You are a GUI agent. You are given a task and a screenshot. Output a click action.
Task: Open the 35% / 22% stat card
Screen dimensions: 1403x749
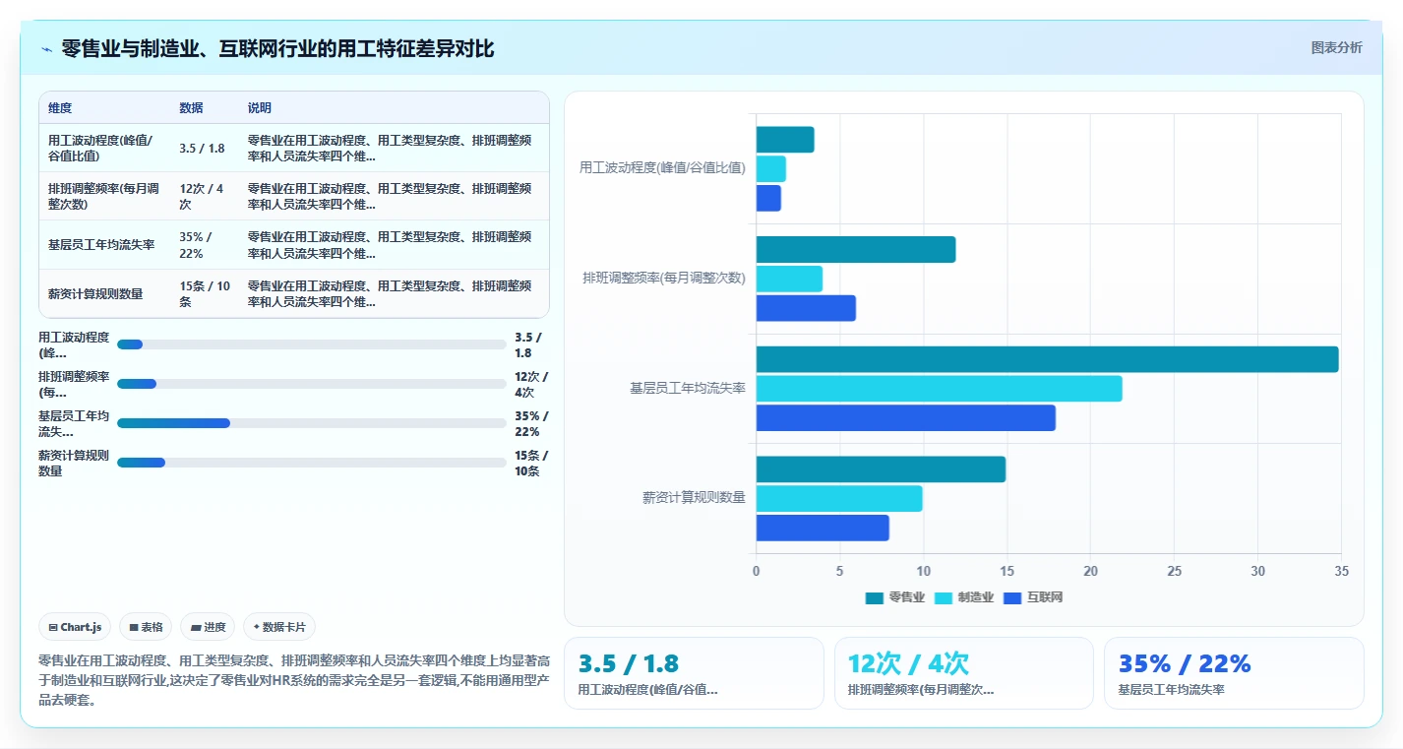point(1234,673)
